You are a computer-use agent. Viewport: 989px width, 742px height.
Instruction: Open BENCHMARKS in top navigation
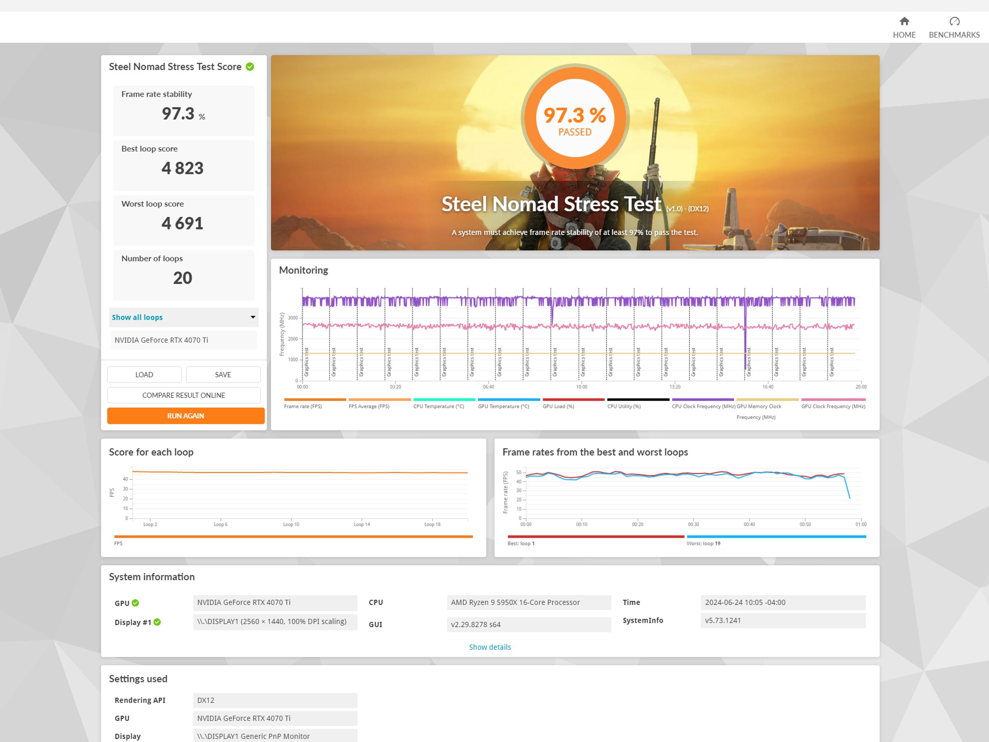[x=954, y=35]
